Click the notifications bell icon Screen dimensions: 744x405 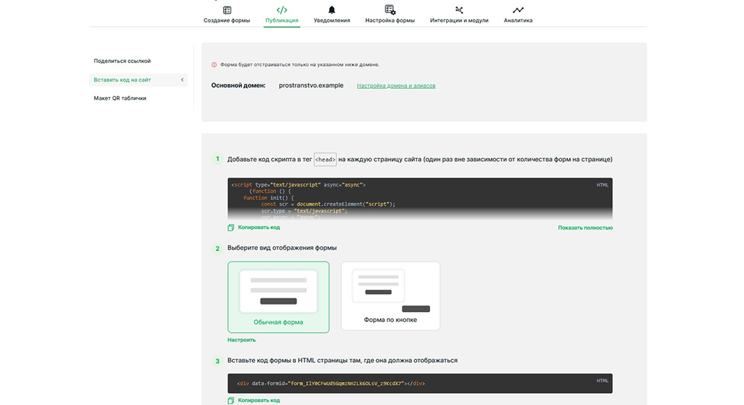(x=331, y=10)
